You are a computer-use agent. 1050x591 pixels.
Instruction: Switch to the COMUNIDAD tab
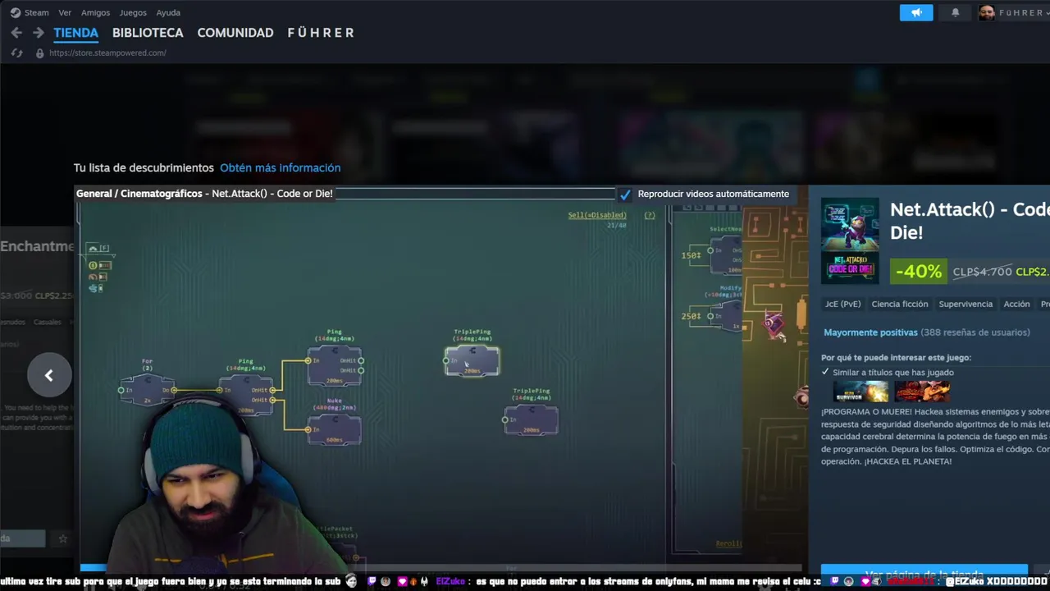(235, 33)
